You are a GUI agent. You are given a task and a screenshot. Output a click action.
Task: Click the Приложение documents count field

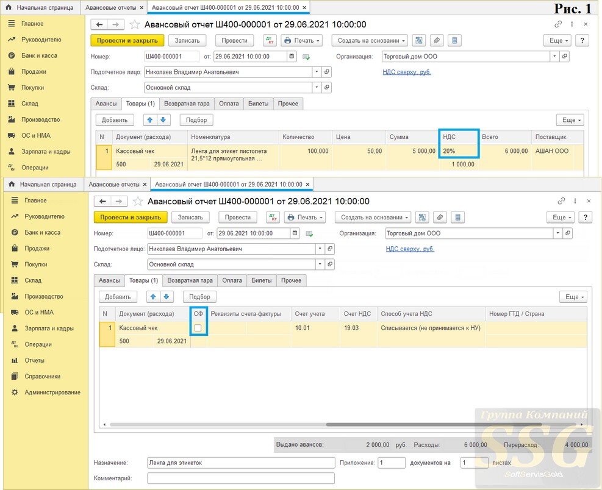point(392,463)
